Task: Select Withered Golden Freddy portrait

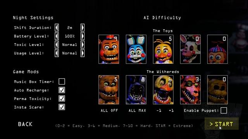Action: [x=217, y=90]
